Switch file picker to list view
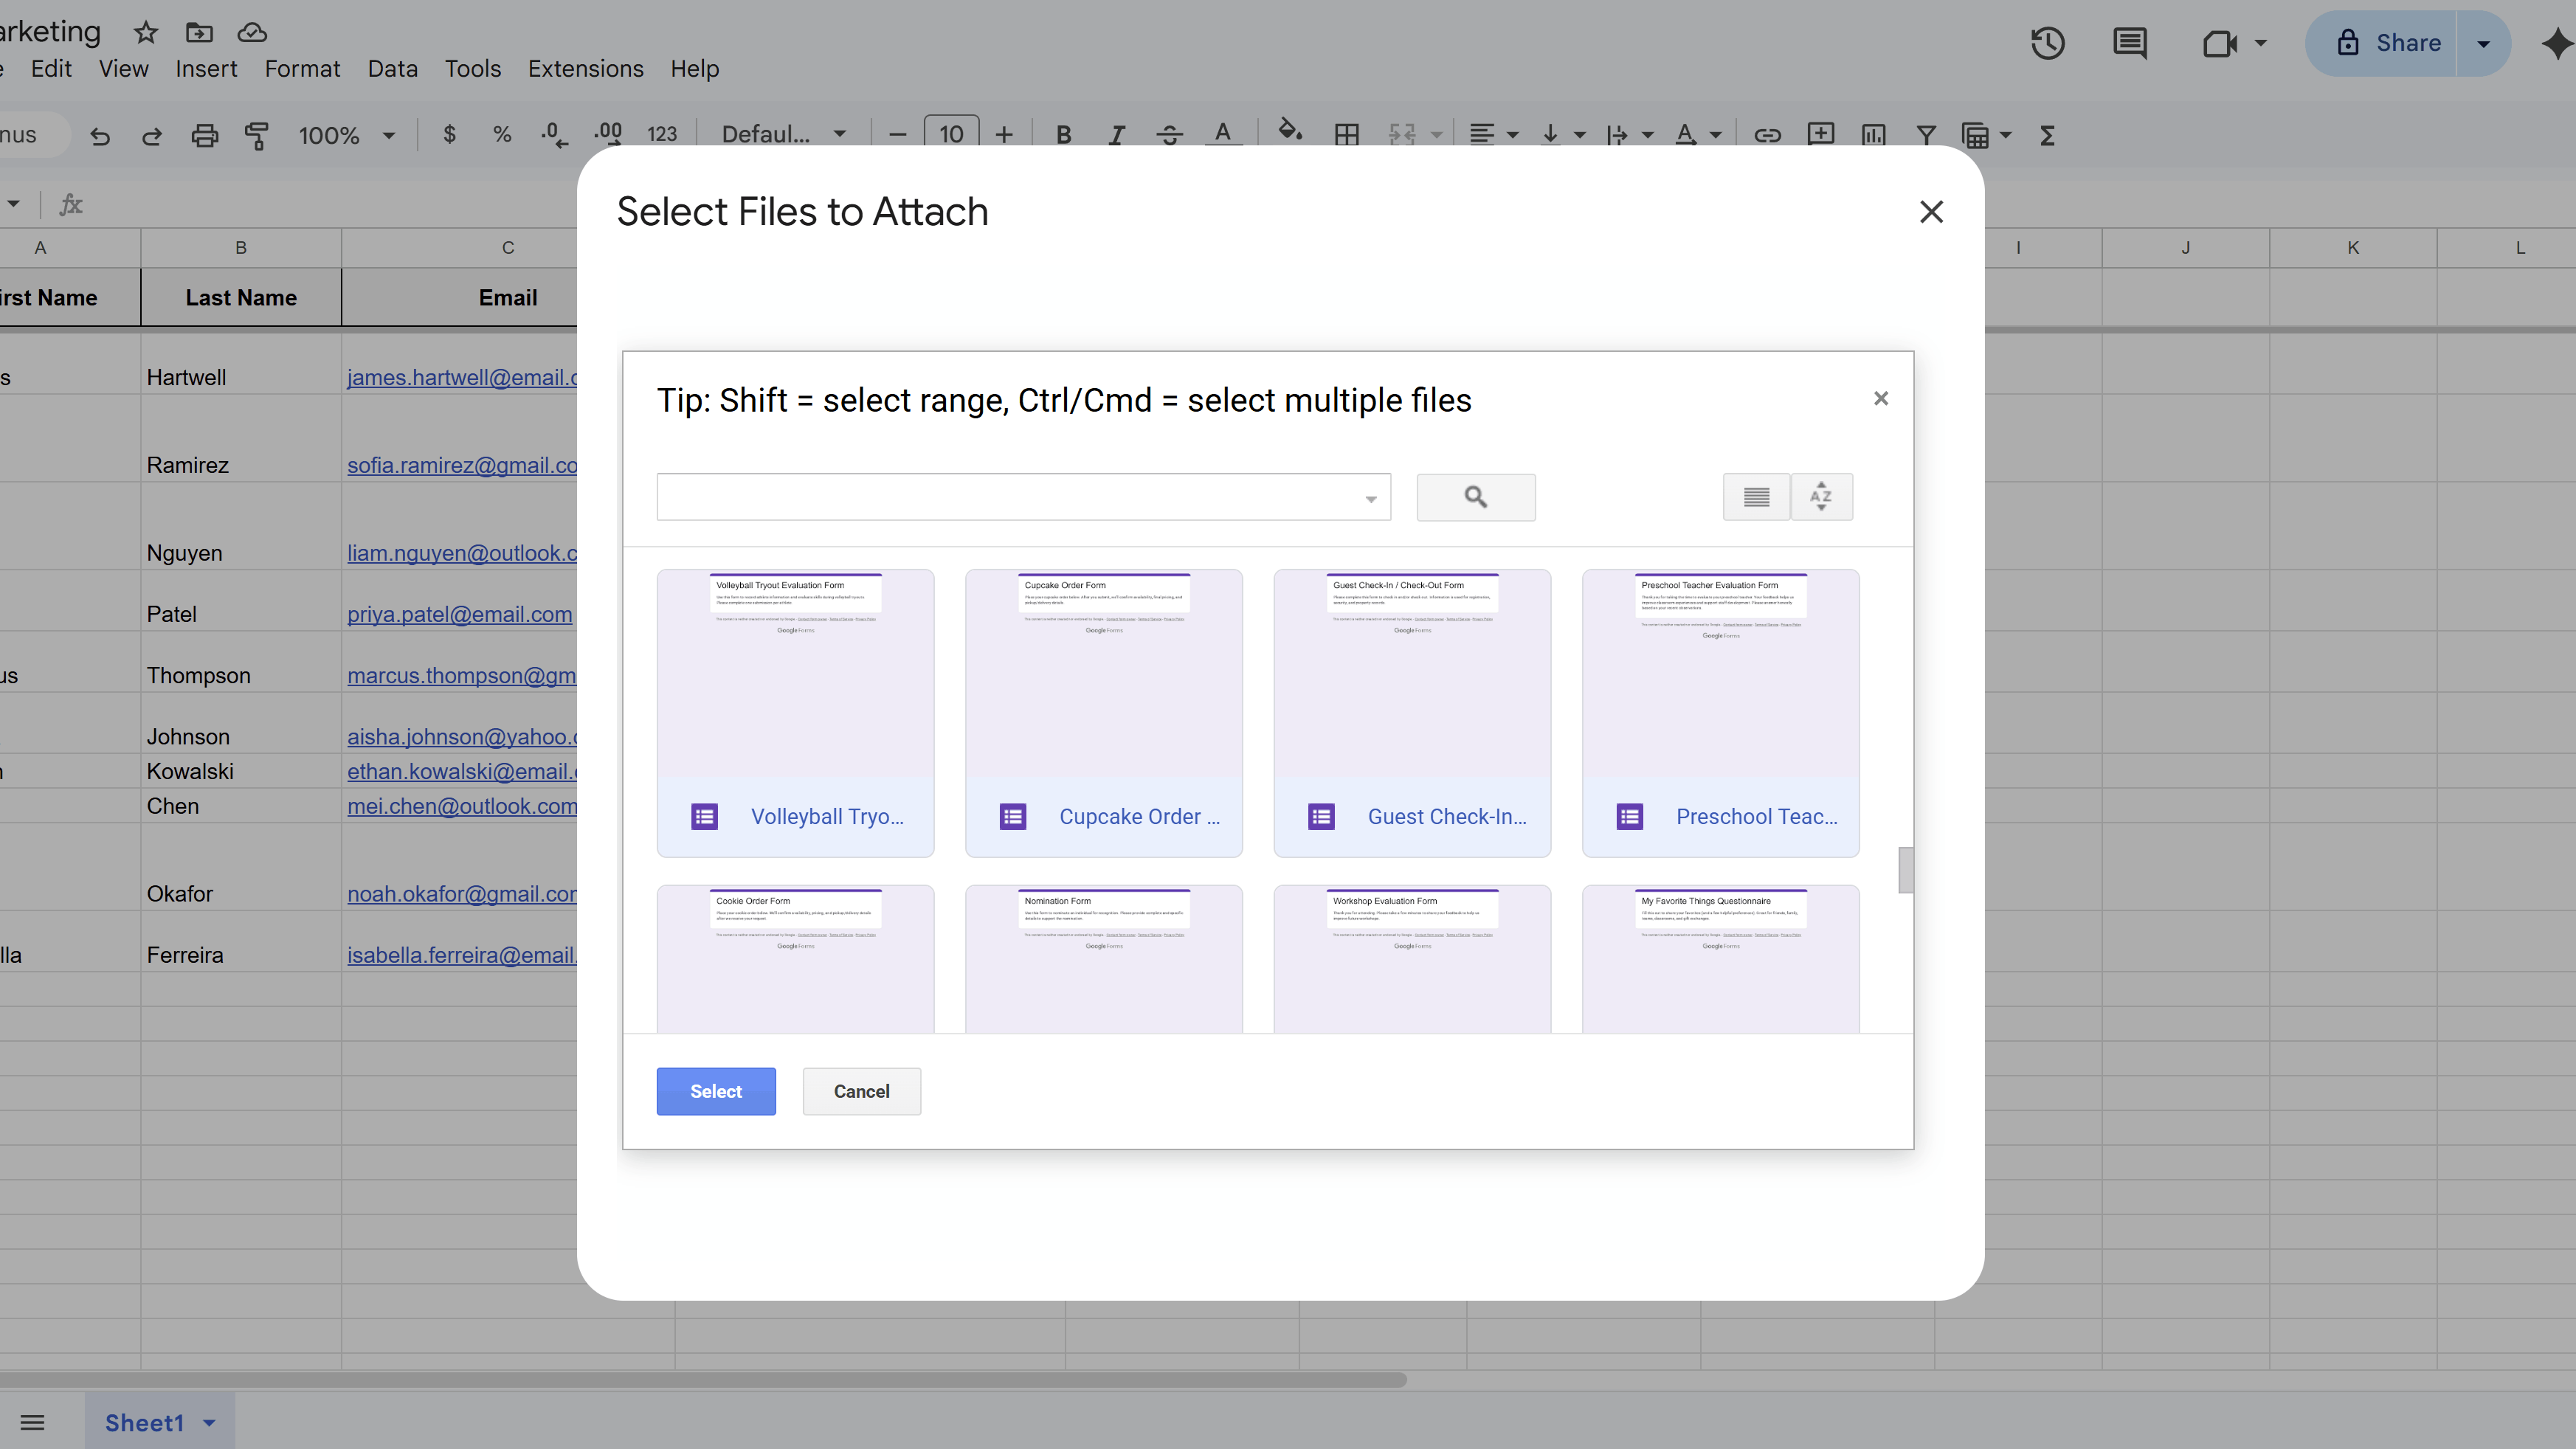This screenshot has height=1449, width=2576. coord(1755,497)
